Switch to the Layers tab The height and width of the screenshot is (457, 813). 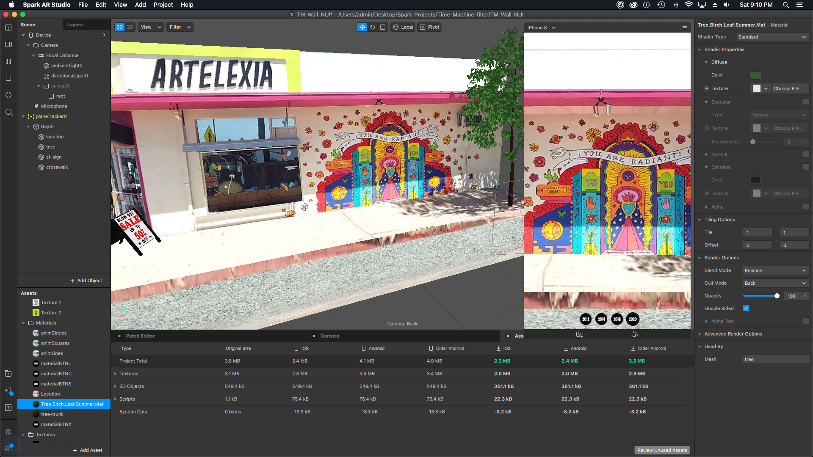pos(75,25)
